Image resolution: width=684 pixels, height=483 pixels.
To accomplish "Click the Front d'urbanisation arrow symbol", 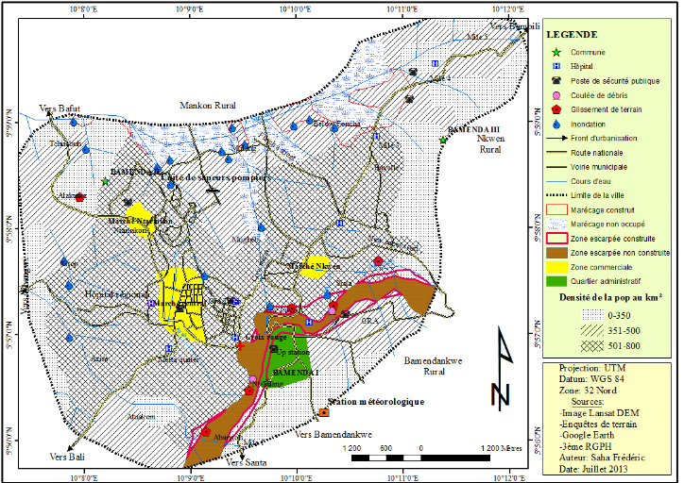I will (x=557, y=138).
